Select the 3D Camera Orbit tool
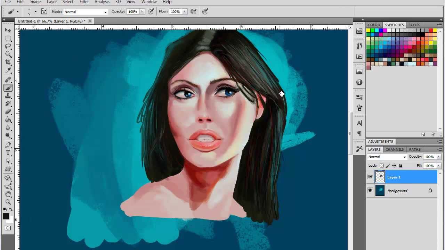The image size is (445, 250). [x=8, y=186]
